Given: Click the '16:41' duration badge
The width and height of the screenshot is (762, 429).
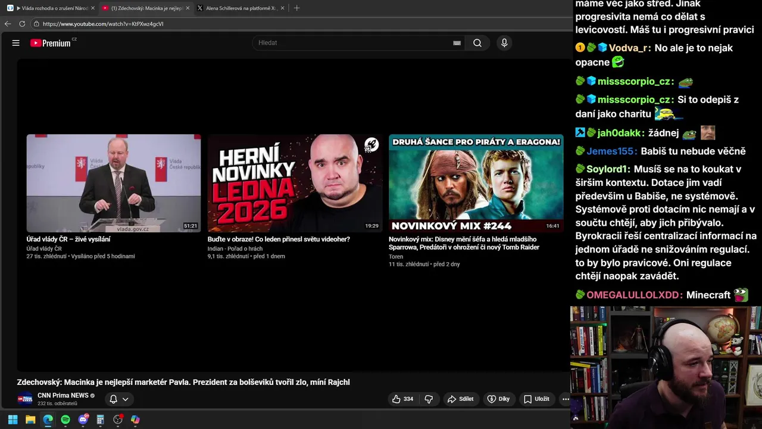Looking at the screenshot, I should [x=552, y=226].
